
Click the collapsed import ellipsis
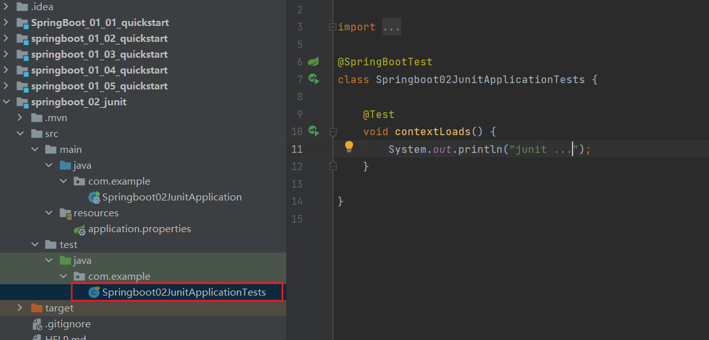click(x=392, y=27)
